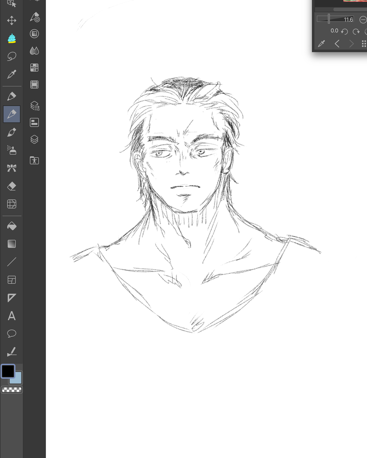Open the Color Wheel palette icon
This screenshot has width=367, height=458.
34,34
